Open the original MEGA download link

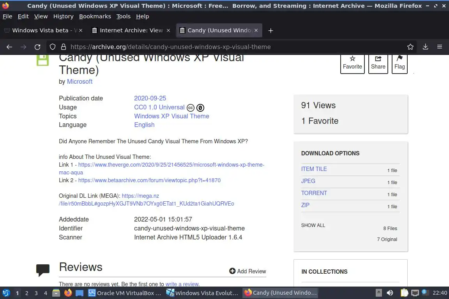tap(146, 200)
